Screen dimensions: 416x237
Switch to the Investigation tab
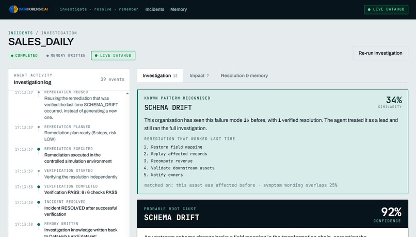(159, 75)
